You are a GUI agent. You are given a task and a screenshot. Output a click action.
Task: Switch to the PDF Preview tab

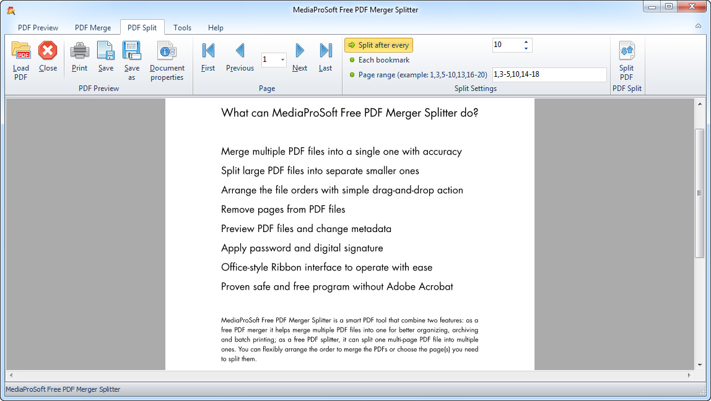38,28
